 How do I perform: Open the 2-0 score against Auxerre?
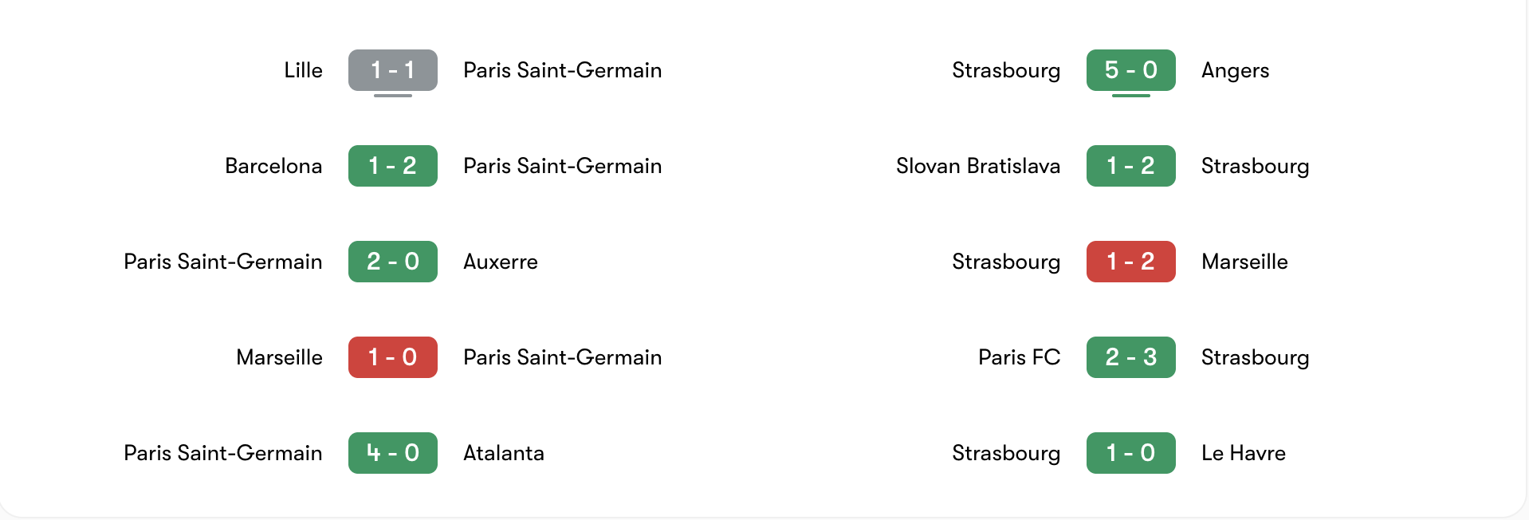392,262
